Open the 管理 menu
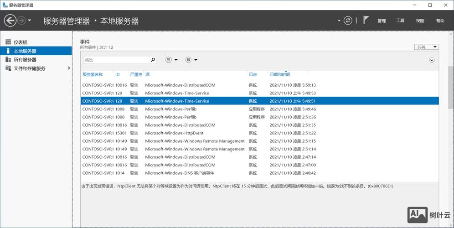Screen dimensions: 454x228 tap(382, 21)
